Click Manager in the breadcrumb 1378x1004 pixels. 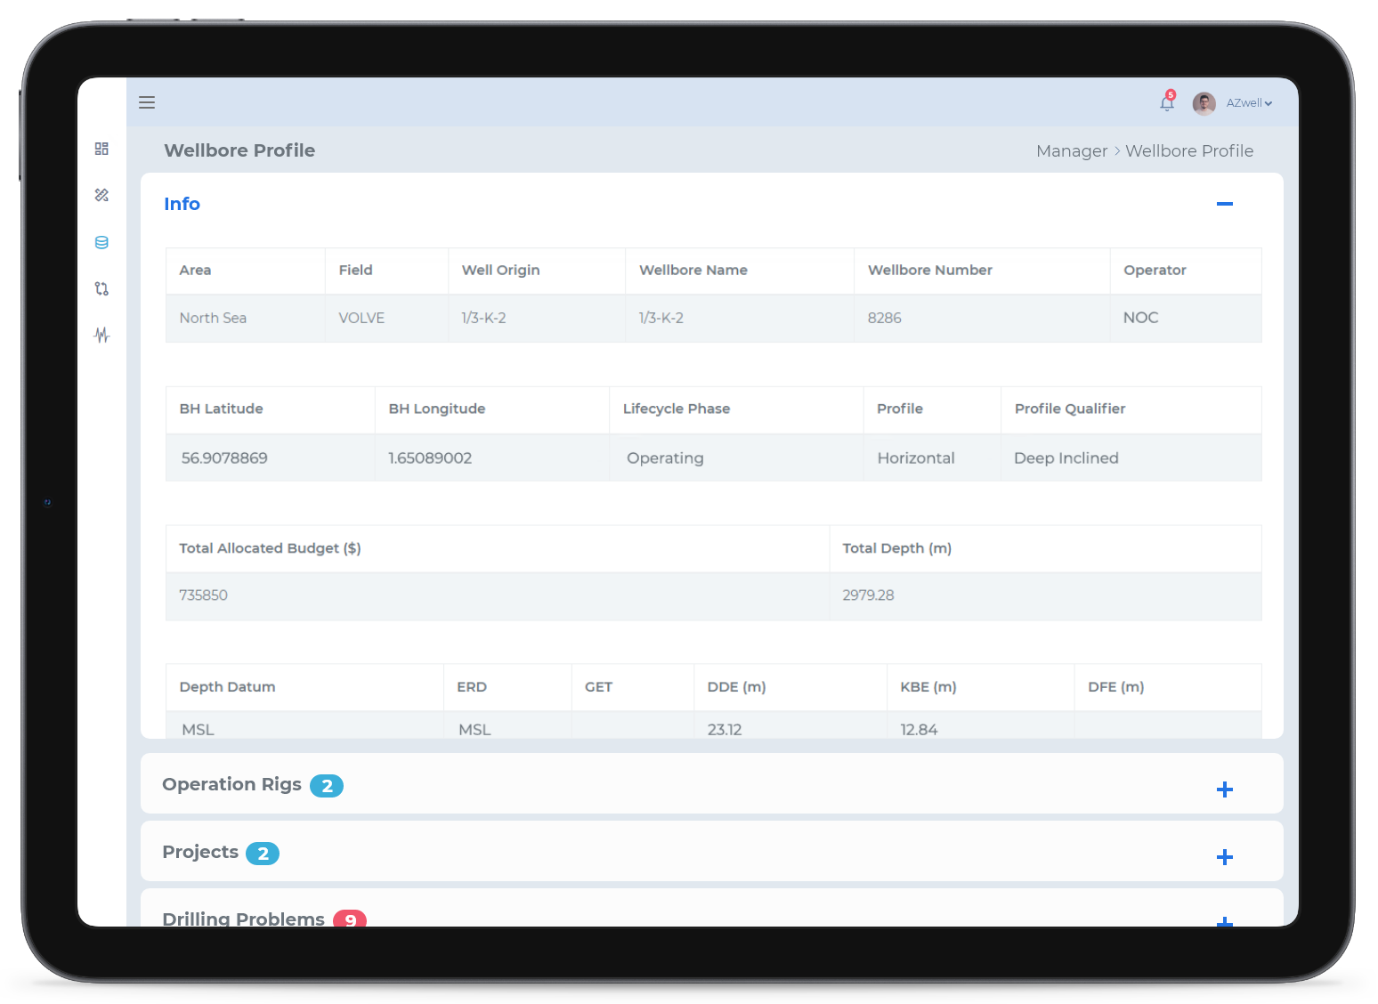(1071, 151)
